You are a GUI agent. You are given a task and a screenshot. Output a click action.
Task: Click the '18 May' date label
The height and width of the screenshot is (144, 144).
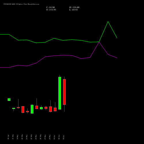[13, 137]
